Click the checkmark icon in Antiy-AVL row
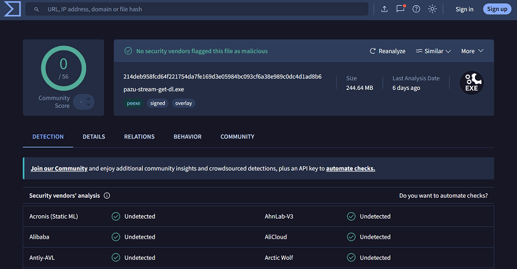 pos(116,257)
